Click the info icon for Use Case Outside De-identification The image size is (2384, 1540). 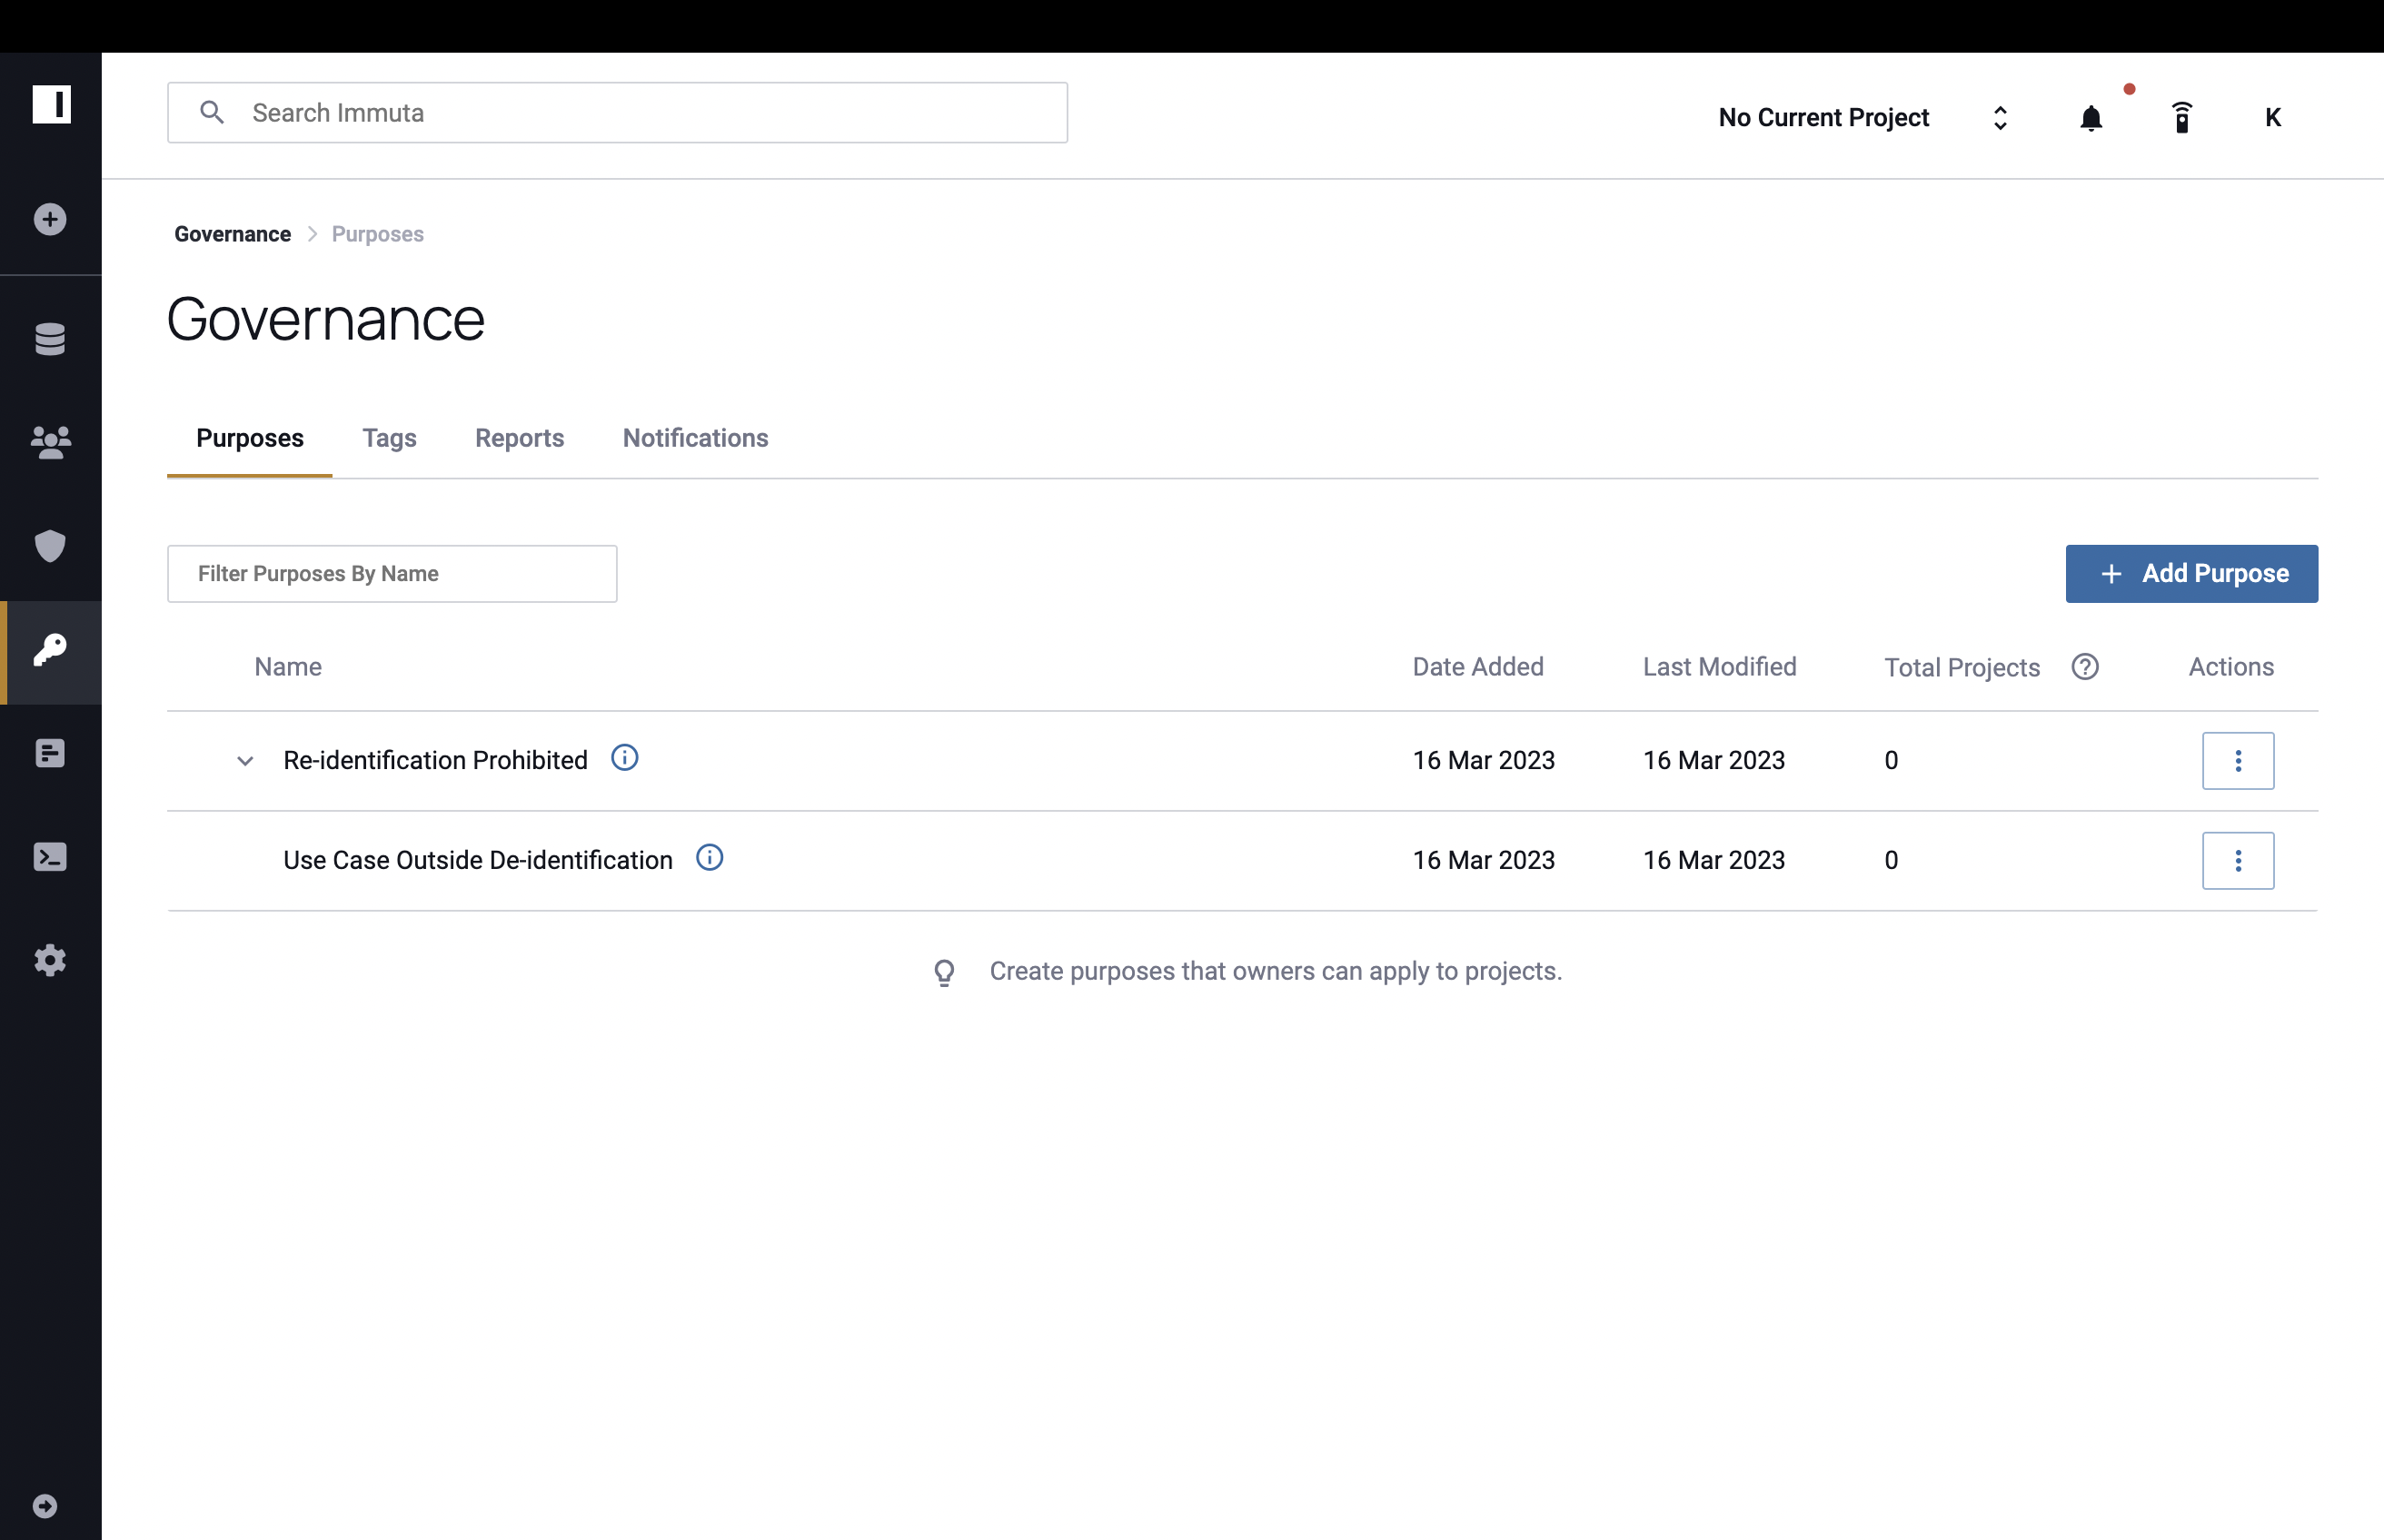click(x=707, y=858)
